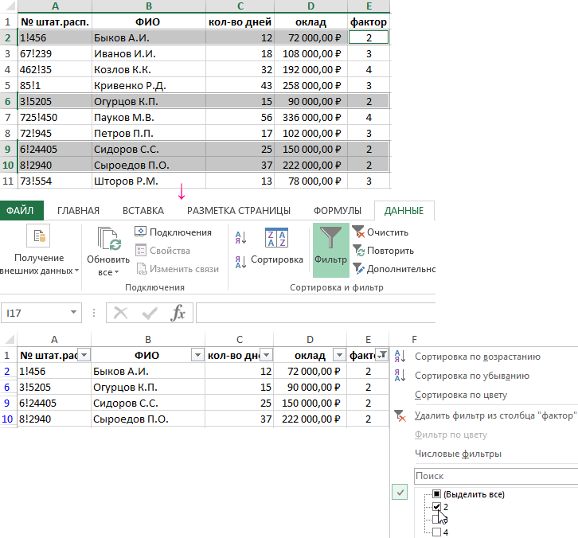The height and width of the screenshot is (538, 578).
Task: Click the Поиск search field in filter
Action: point(495,475)
